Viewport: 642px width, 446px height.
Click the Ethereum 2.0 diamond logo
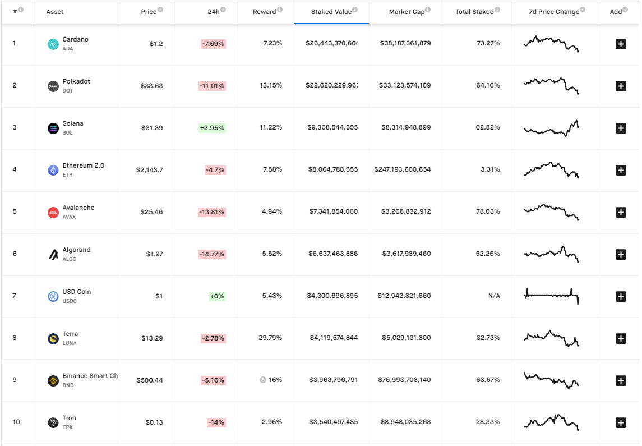pyautogui.click(x=53, y=171)
